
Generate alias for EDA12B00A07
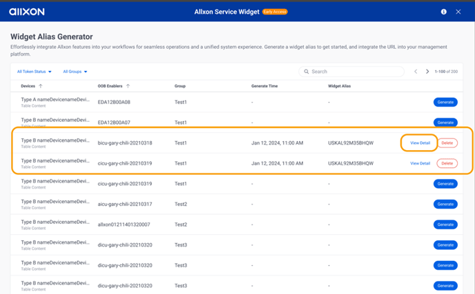tap(445, 123)
